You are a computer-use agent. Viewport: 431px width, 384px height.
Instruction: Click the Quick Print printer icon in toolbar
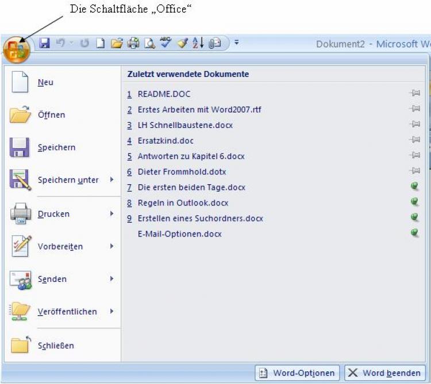(133, 44)
